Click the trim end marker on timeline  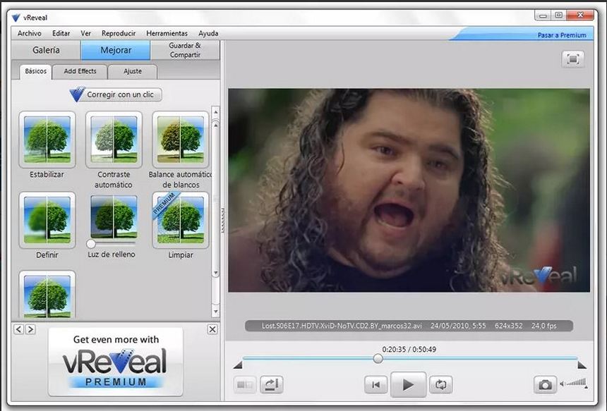click(582, 365)
